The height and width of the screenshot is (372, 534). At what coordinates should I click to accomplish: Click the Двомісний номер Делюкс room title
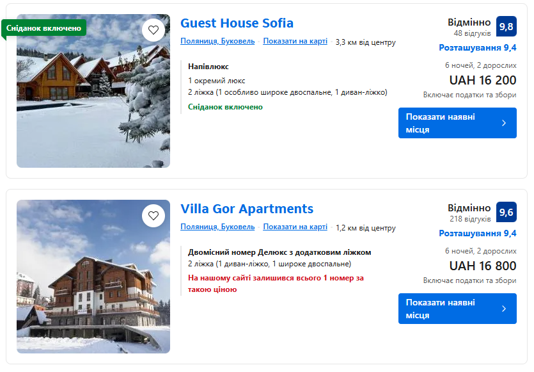coord(279,252)
